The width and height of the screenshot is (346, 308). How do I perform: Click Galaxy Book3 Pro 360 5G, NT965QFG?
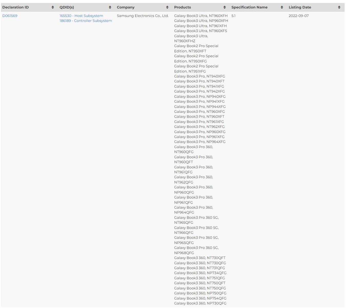point(196,220)
